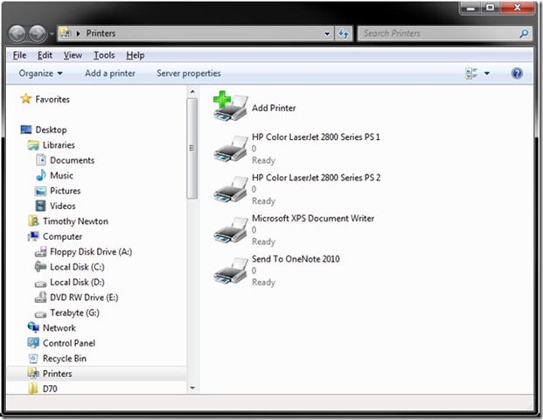The image size is (543, 420).
Task: Select Local Disk (C:) in navigation tree
Action: (x=77, y=267)
